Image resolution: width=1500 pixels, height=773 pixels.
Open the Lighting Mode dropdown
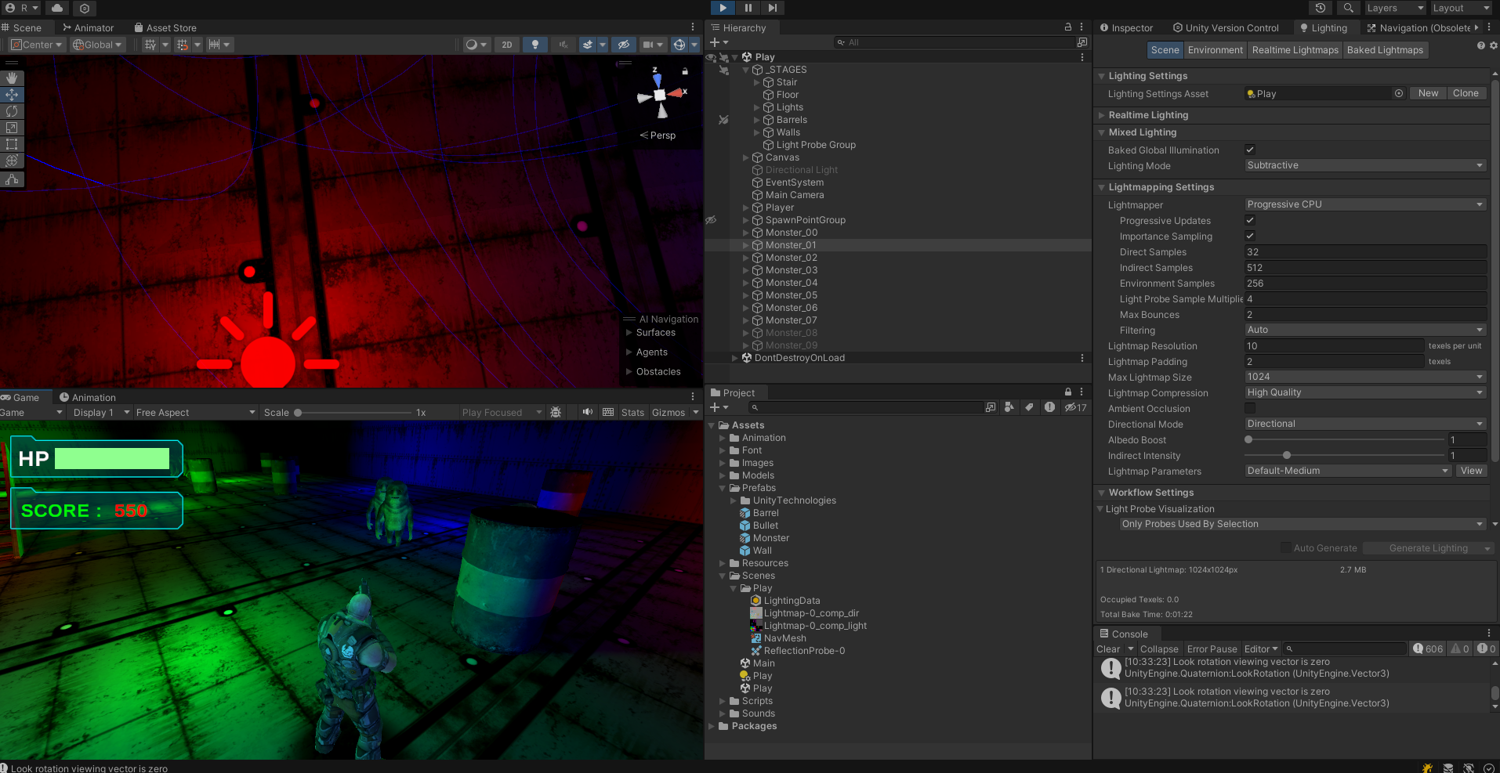[1364, 165]
